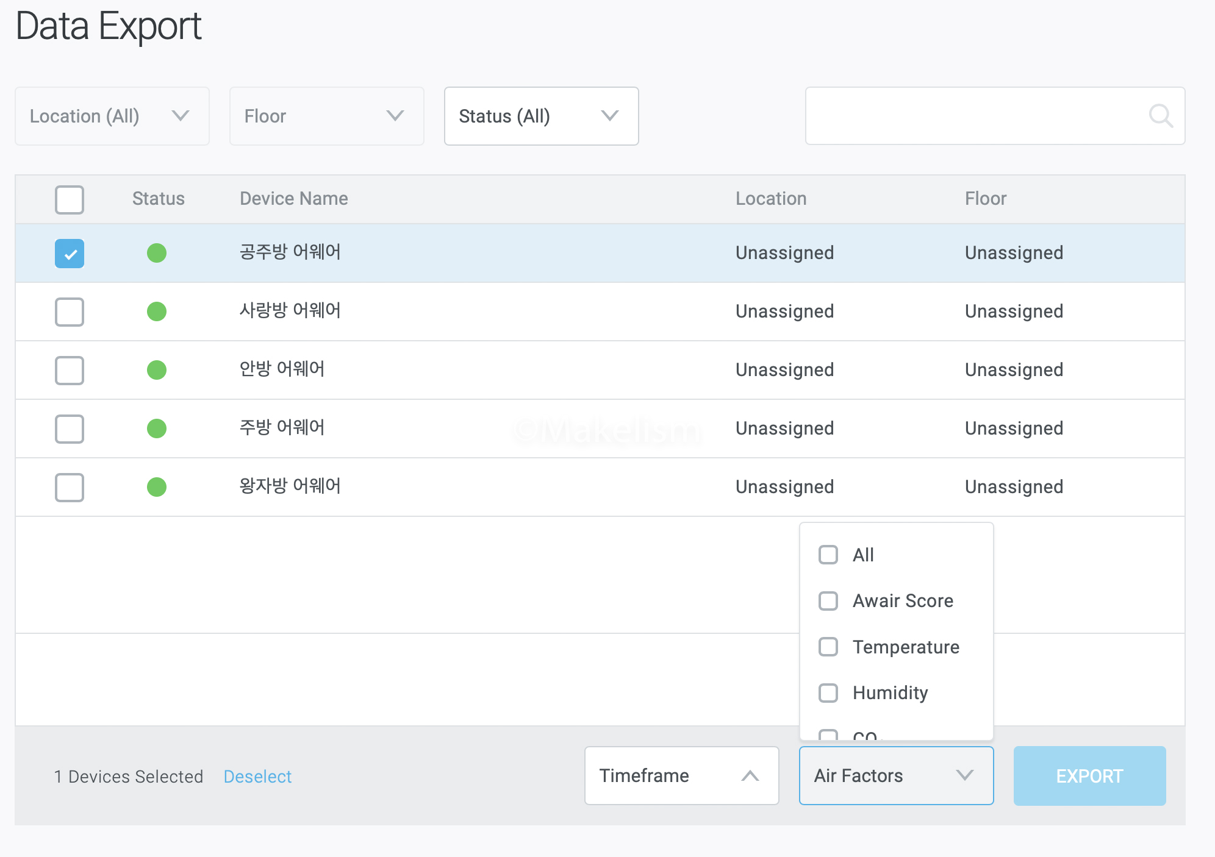Uncheck the 공주방 어웨어 device checkbox
This screenshot has width=1215, height=857.
tap(70, 254)
